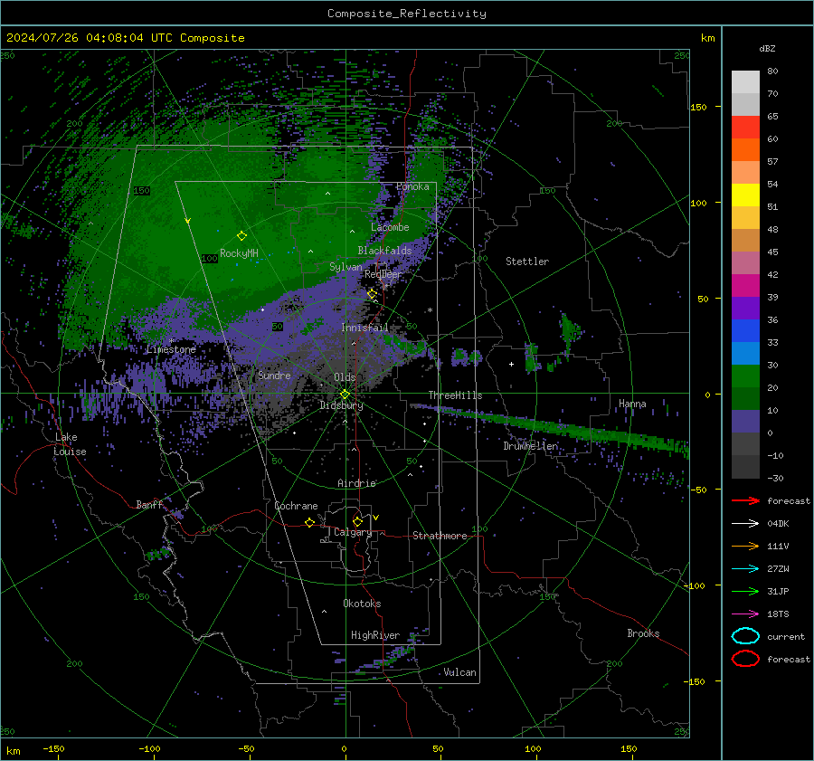Click the Lacombe city label
814x761 pixels.
pyautogui.click(x=390, y=227)
